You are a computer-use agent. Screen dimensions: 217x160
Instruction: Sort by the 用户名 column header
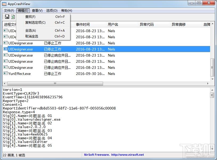tap(122, 24)
